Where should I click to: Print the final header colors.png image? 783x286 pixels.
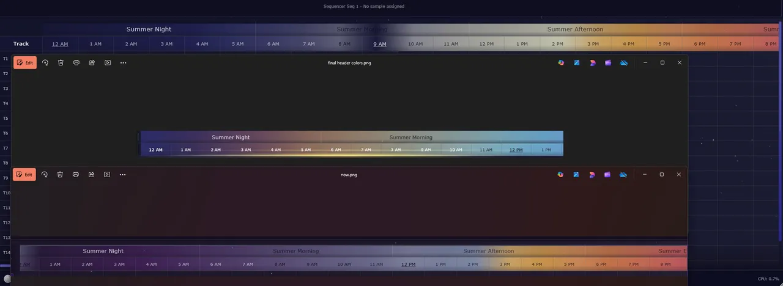click(x=76, y=62)
